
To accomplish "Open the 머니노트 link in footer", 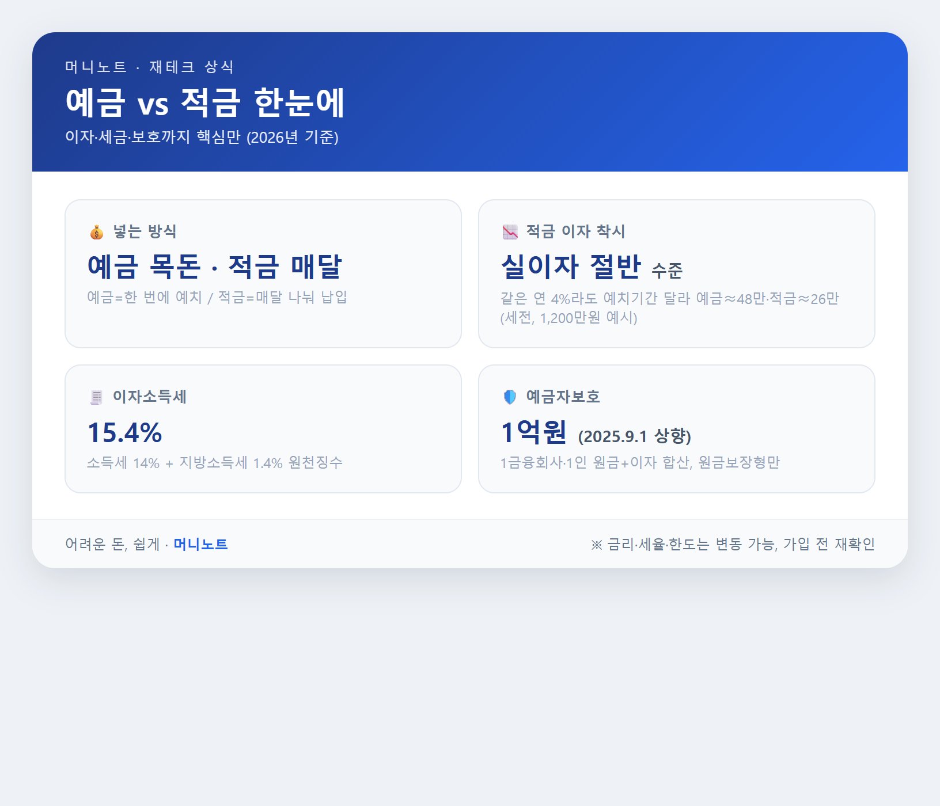I will 200,544.
